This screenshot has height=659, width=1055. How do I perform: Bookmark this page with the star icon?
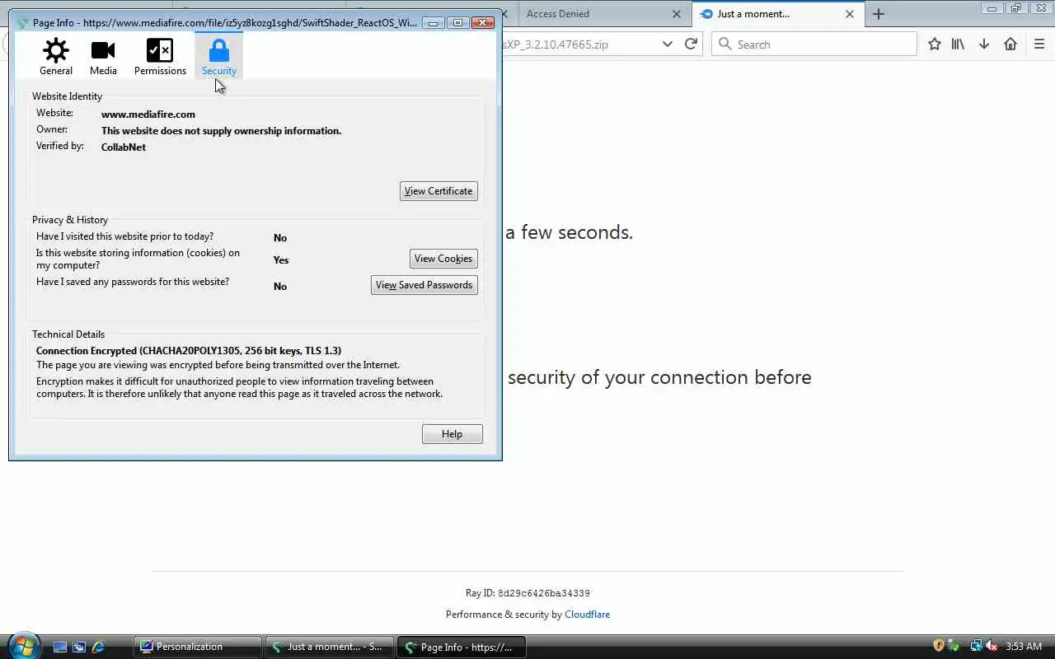click(x=935, y=44)
